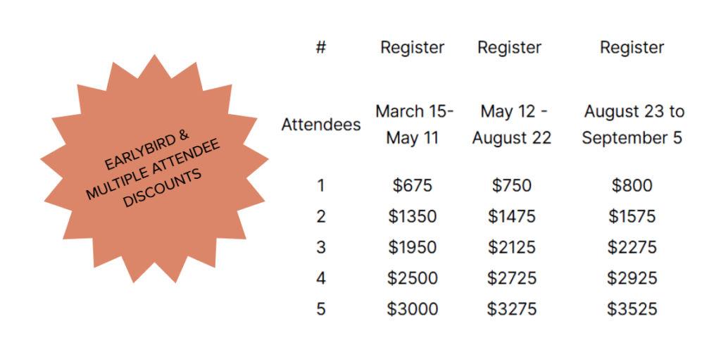The height and width of the screenshot is (350, 721).
Task: Select the $1950 three-attendee price
Action: click(413, 247)
